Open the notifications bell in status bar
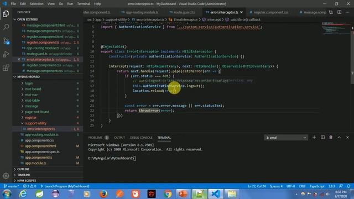 pos(348,186)
